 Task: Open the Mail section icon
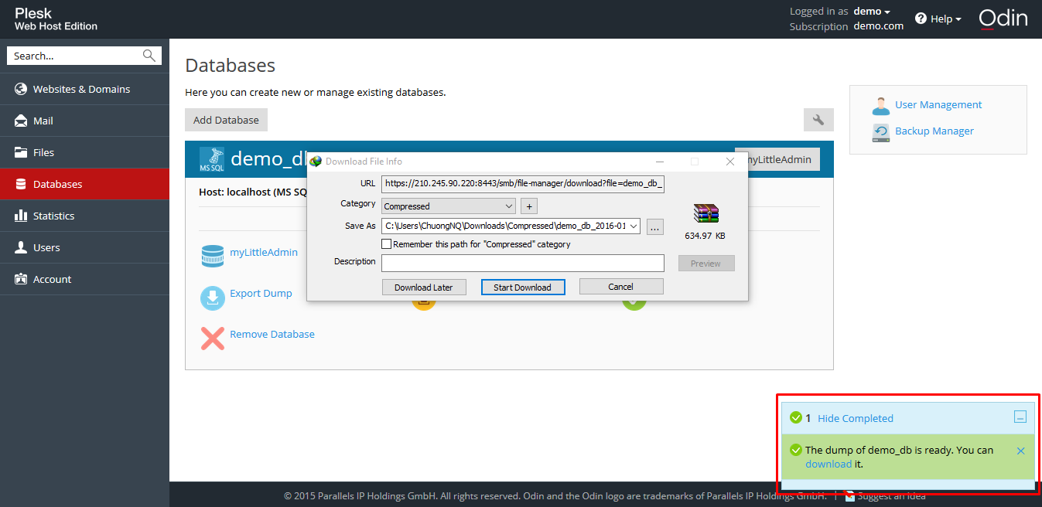[x=21, y=120]
